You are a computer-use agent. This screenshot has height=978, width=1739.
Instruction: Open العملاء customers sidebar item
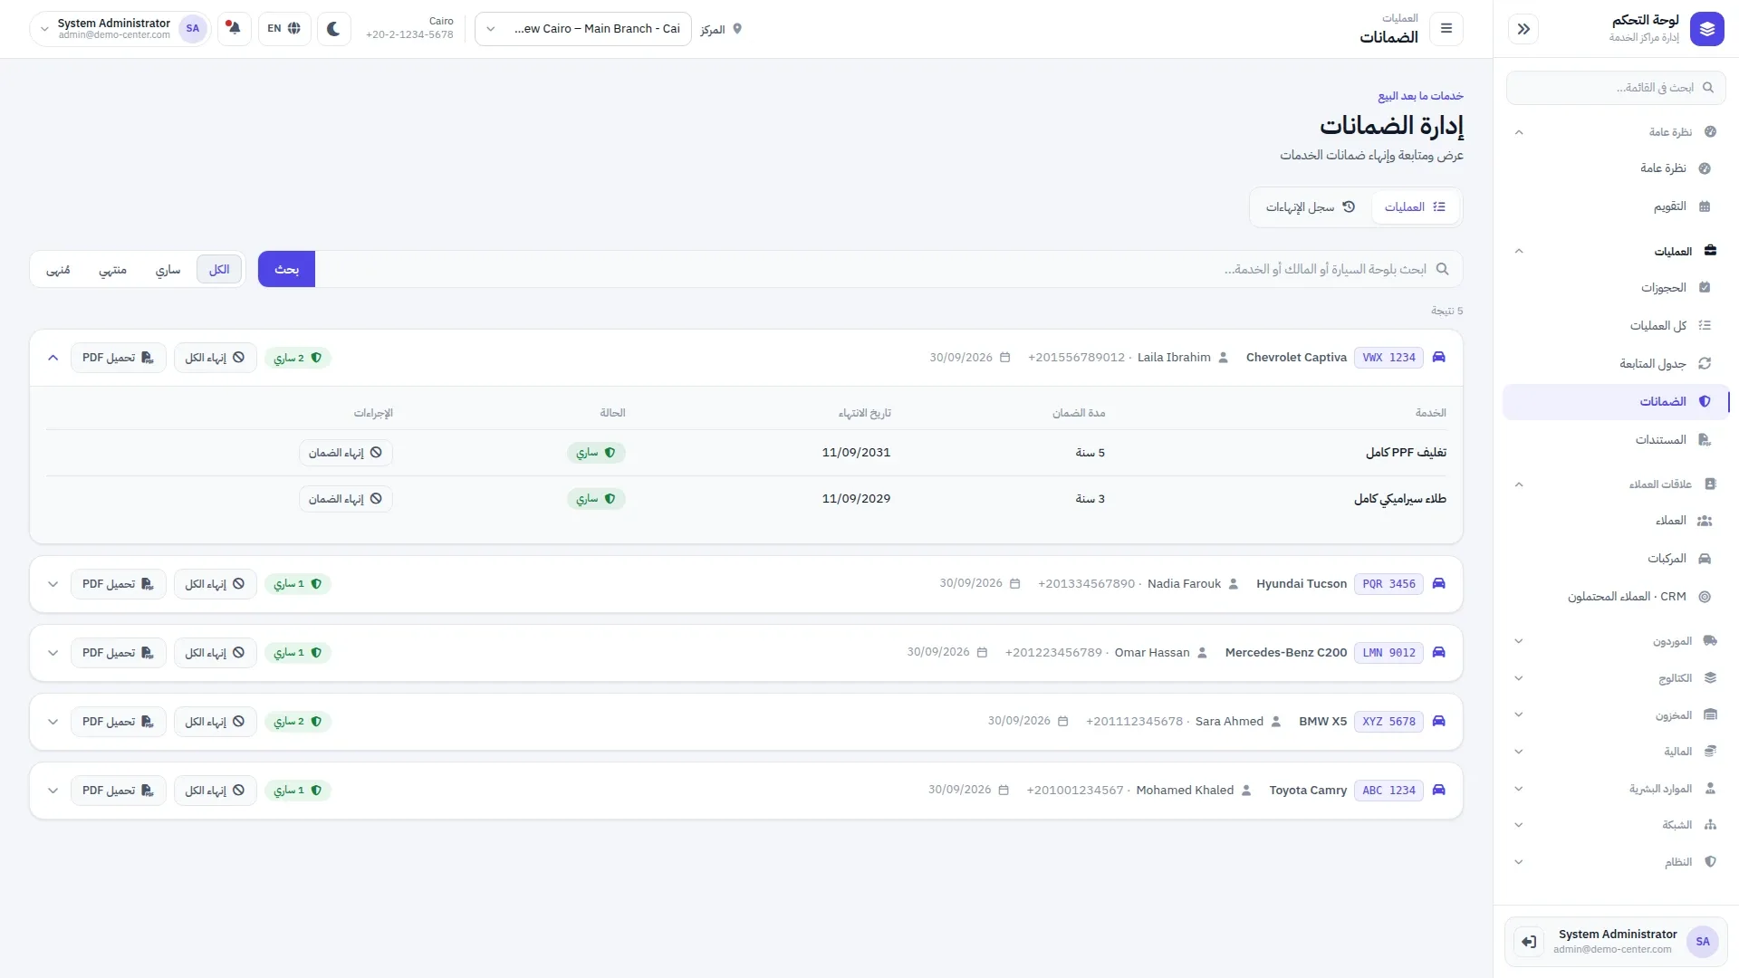tap(1616, 521)
